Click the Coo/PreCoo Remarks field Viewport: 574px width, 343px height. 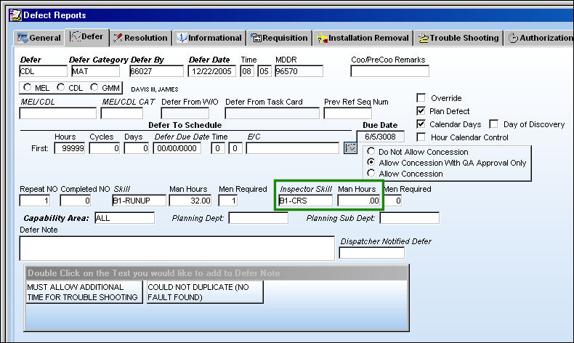390,71
